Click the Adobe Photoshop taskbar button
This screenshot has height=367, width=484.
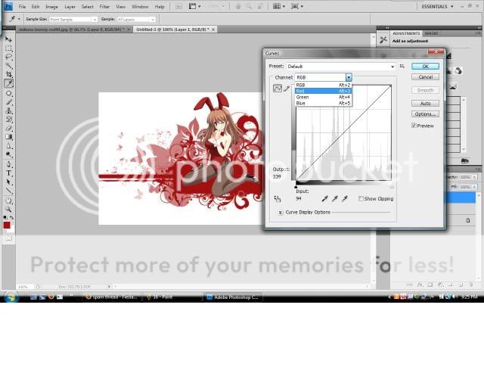point(233,297)
